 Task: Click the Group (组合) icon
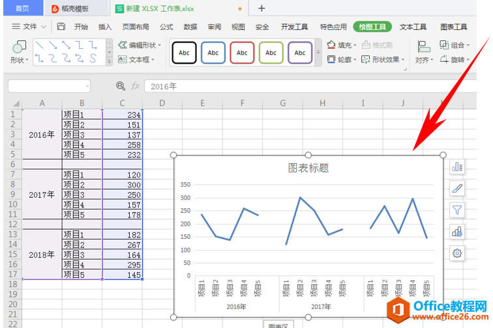(444, 45)
